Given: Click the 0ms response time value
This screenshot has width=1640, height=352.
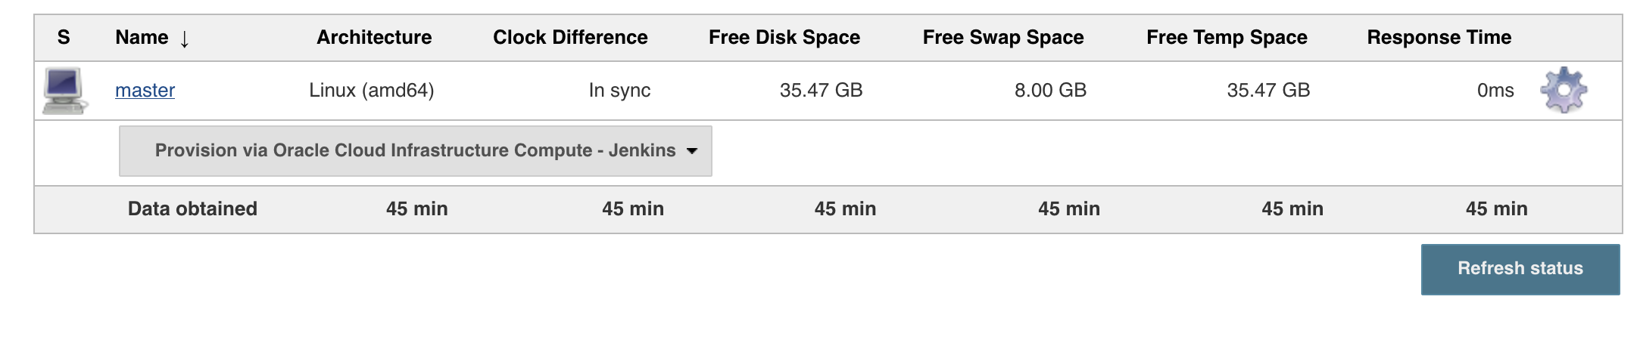Looking at the screenshot, I should point(1495,91).
